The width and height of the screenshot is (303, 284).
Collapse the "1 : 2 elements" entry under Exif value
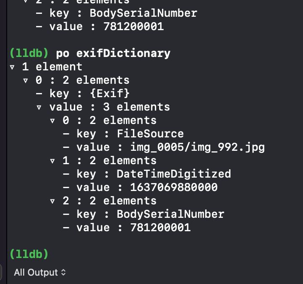click(x=52, y=161)
